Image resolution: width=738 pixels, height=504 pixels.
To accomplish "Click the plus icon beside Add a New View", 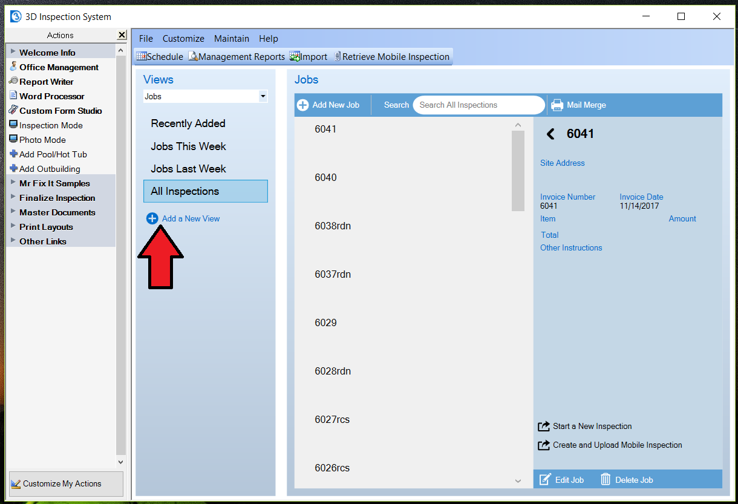I will tap(152, 218).
